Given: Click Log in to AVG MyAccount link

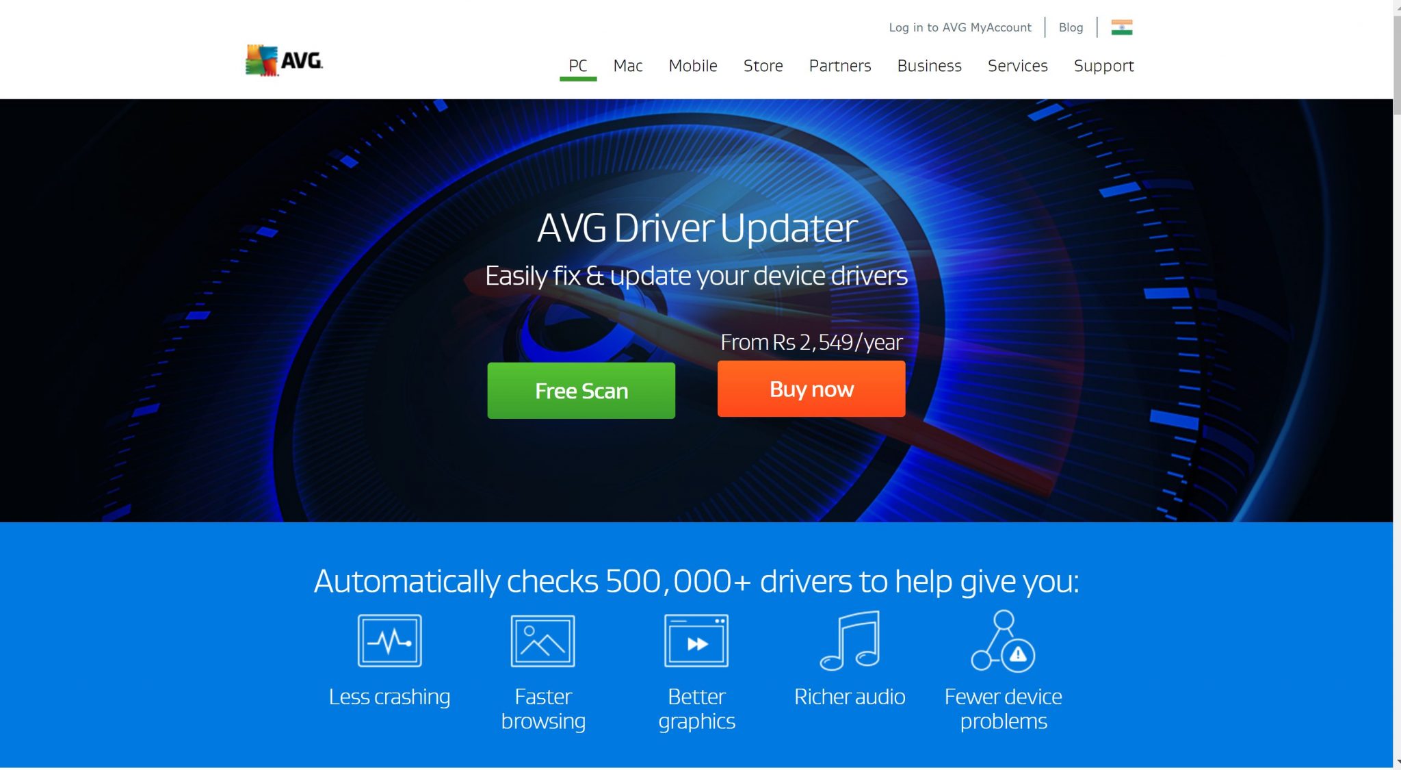Looking at the screenshot, I should pyautogui.click(x=960, y=25).
